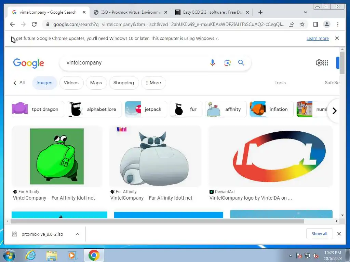Image resolution: width=350 pixels, height=262 pixels.
Task: Open the rainbow oval logo image result
Action: point(270,156)
